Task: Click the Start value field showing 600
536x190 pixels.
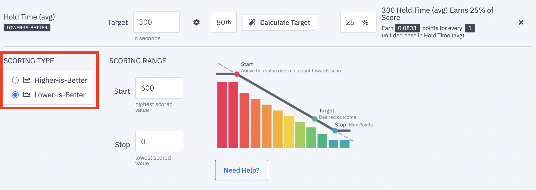Action: click(159, 88)
